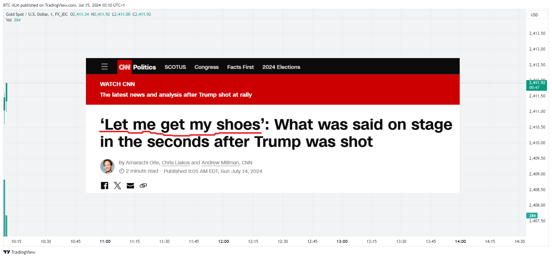Open the SCOTUS tab
552x258 pixels.
click(175, 67)
